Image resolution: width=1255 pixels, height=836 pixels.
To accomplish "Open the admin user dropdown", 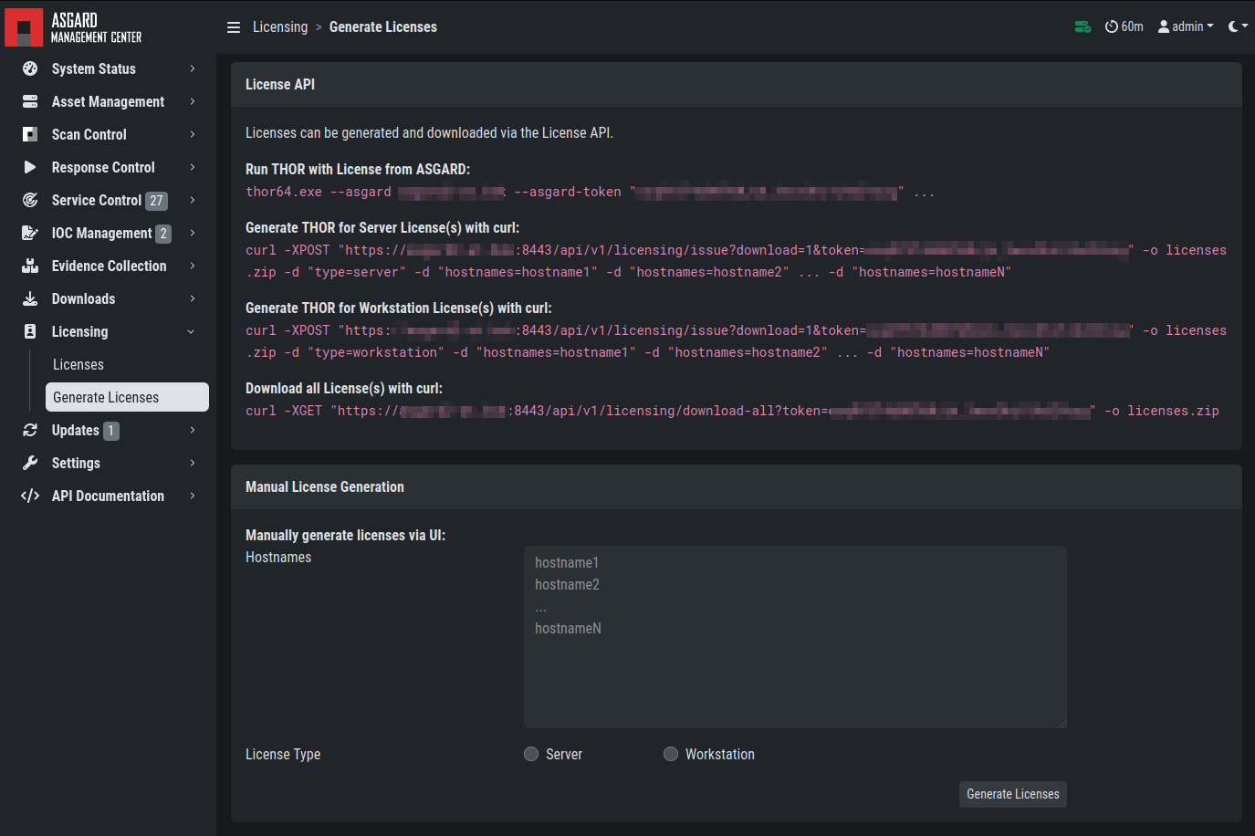I will click(1186, 26).
